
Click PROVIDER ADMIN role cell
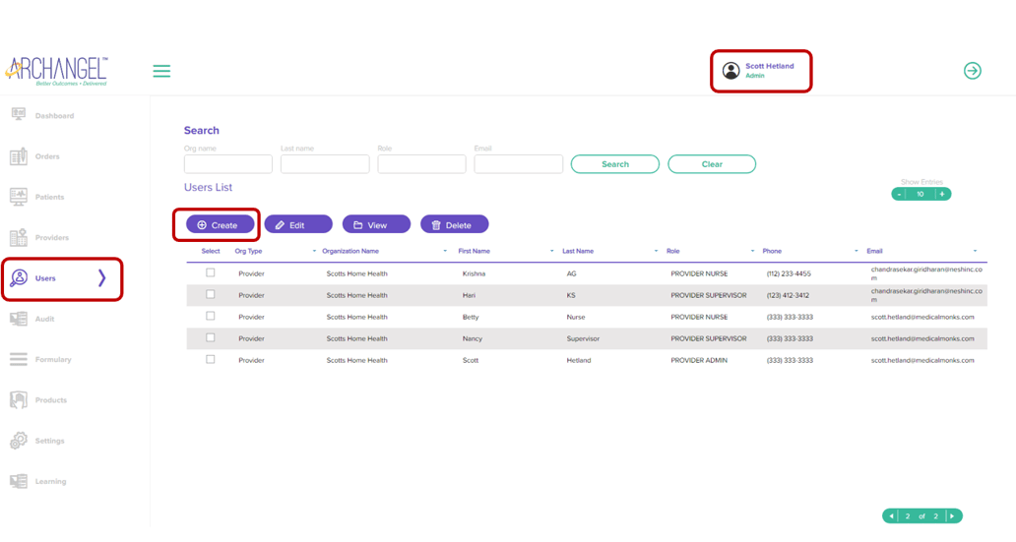699,360
